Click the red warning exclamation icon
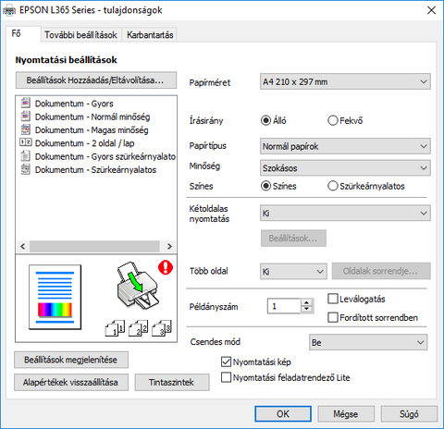 (166, 267)
